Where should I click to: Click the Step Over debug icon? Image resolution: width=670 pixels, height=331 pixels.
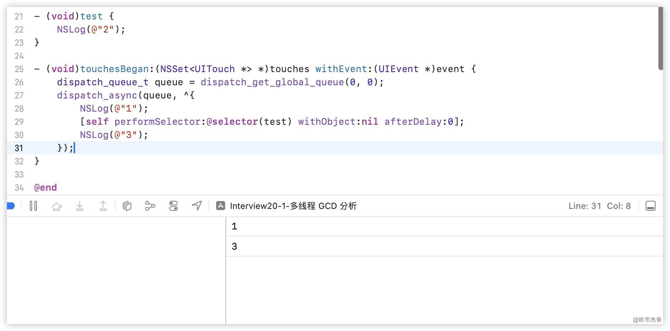pyautogui.click(x=57, y=206)
